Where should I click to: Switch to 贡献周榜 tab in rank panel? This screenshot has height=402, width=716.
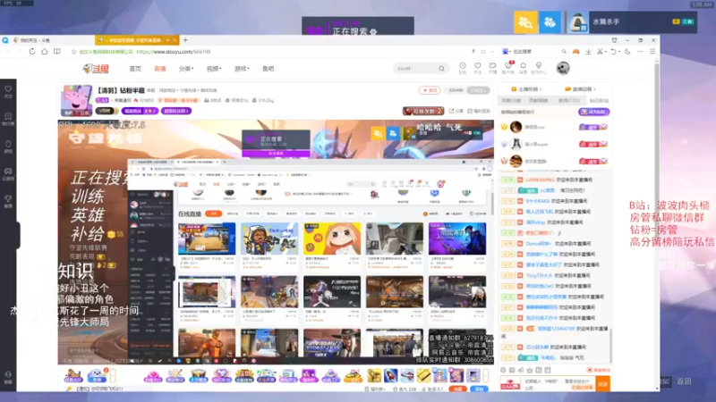click(539, 101)
